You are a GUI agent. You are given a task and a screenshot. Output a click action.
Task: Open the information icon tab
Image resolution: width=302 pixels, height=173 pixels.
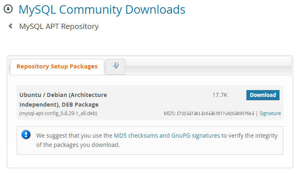tap(115, 67)
